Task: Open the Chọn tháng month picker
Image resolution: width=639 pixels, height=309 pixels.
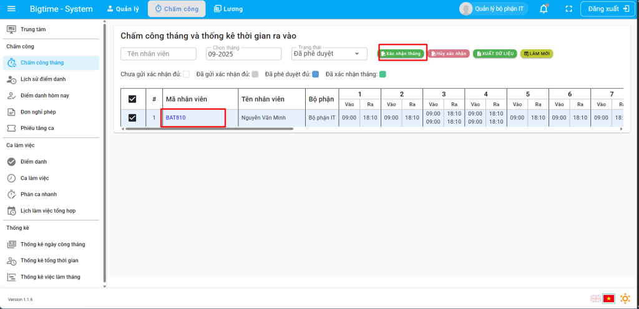Action: 244,54
